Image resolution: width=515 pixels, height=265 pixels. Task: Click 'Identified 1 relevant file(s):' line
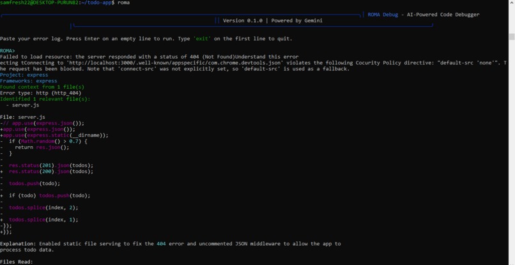click(45, 99)
